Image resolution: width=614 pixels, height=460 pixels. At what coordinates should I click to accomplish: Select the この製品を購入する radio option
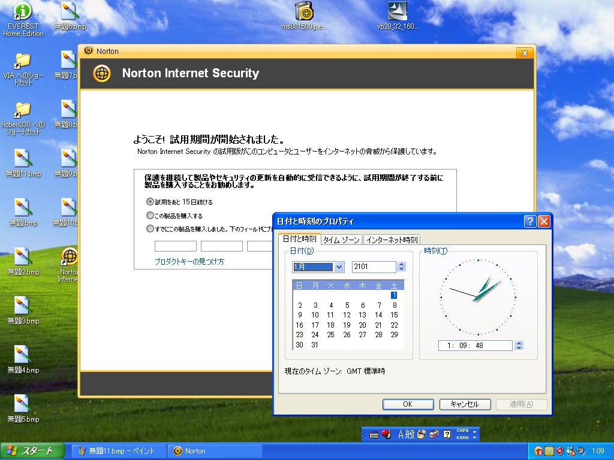coord(174,216)
